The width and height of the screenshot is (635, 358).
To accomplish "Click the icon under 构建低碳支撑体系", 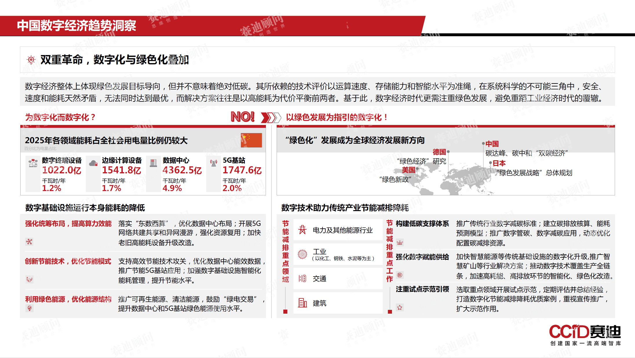I will [400, 243].
